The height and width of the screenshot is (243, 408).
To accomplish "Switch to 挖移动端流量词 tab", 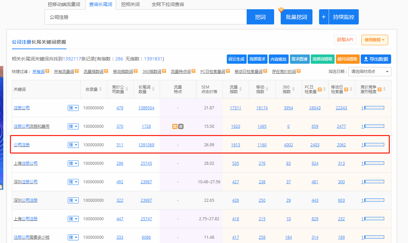I will click(x=64, y=4).
